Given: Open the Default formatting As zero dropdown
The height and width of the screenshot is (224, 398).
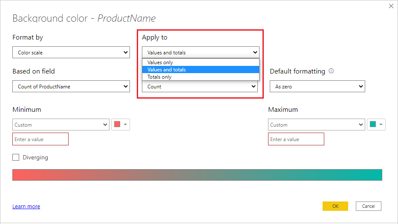Looking at the screenshot, I should point(317,86).
